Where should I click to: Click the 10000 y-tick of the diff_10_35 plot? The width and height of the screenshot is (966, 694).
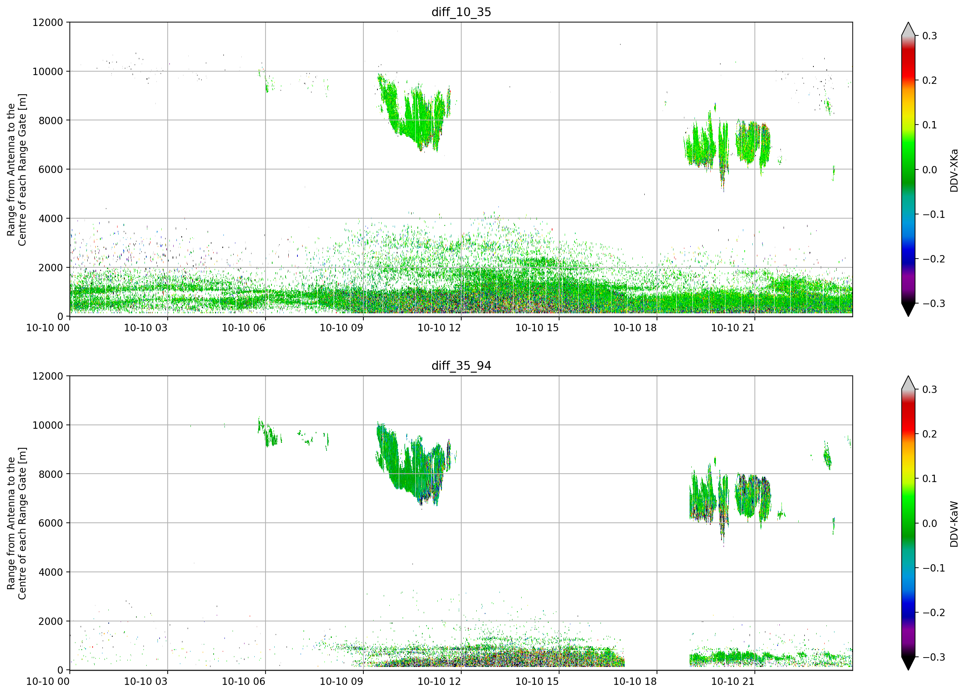click(48, 71)
